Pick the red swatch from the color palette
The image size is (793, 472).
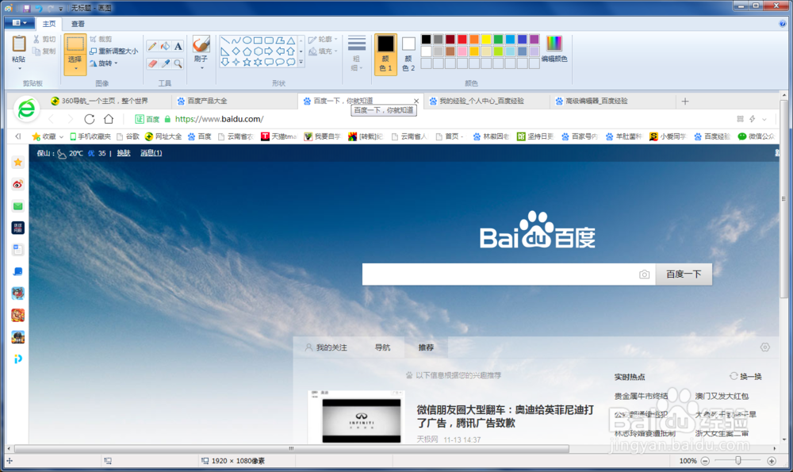pyautogui.click(x=462, y=40)
